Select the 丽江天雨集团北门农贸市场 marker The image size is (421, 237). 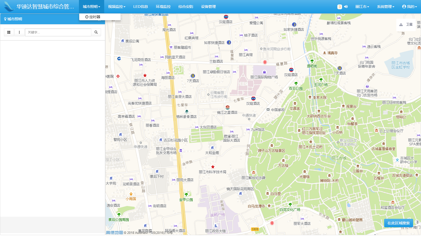click(367, 86)
